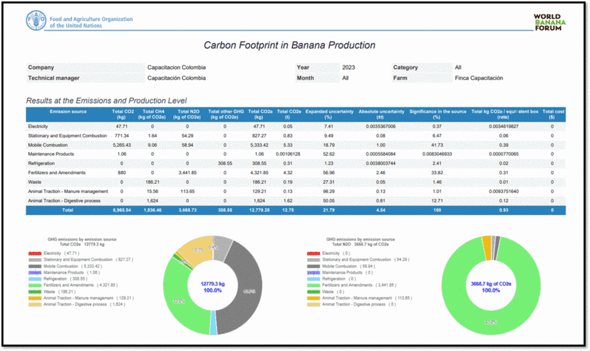Click Refrigeration legend marker in CO2e chart

click(x=33, y=279)
